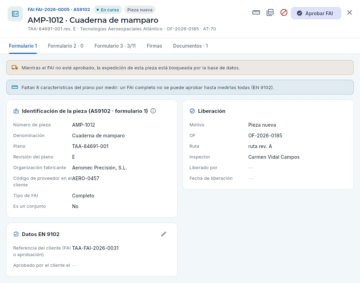Viewport: 360px width, 283px height.
Task: Open the Documentos · 1 tab
Action: click(191, 46)
